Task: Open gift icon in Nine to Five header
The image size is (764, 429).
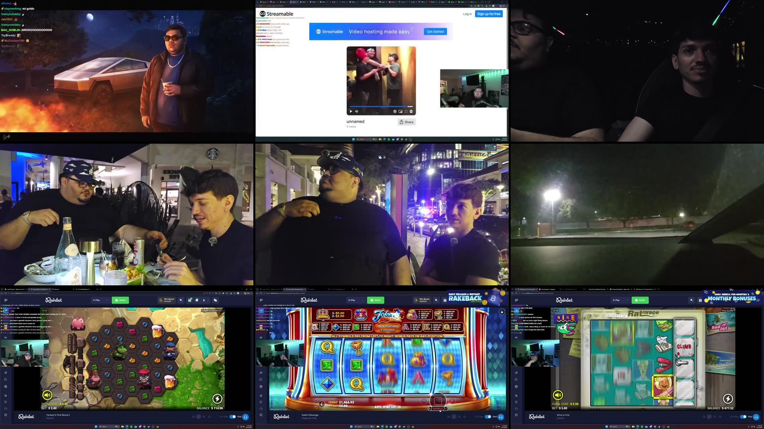Action: point(700,300)
